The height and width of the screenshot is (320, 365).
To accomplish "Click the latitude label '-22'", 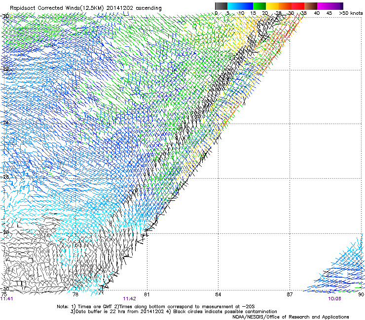I will (5, 69).
